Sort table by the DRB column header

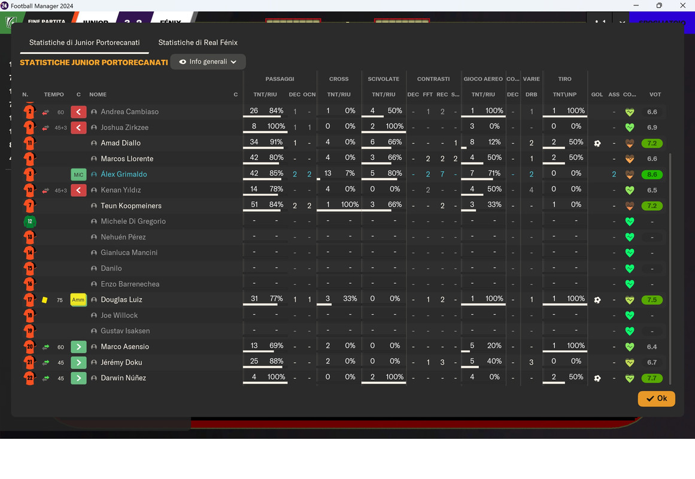point(532,95)
